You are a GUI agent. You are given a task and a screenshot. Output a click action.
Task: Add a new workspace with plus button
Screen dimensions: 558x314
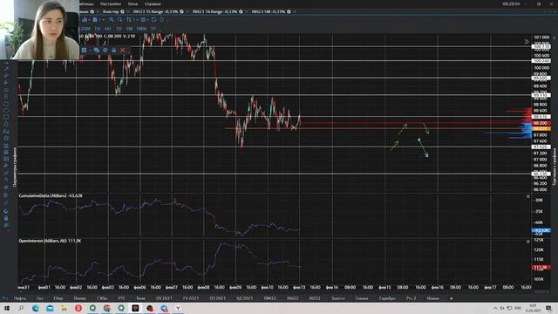(452, 298)
